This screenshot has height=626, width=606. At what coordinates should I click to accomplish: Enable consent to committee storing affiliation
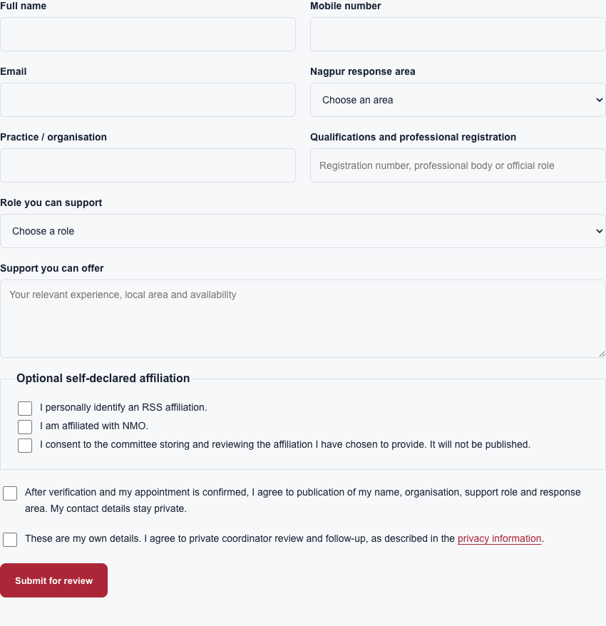click(25, 446)
